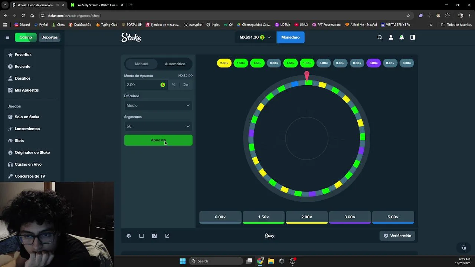Click the 5.00× blue multiplier tile
The width and height of the screenshot is (475, 267).
click(393, 217)
